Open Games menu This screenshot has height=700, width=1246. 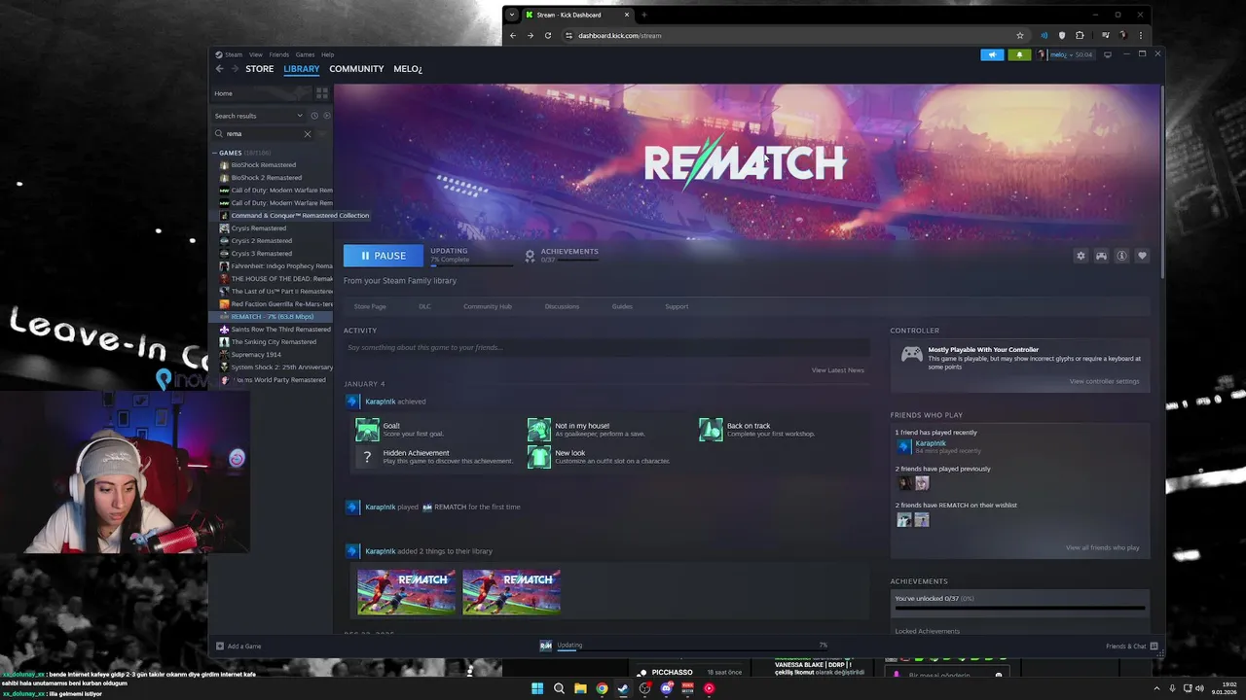point(305,54)
